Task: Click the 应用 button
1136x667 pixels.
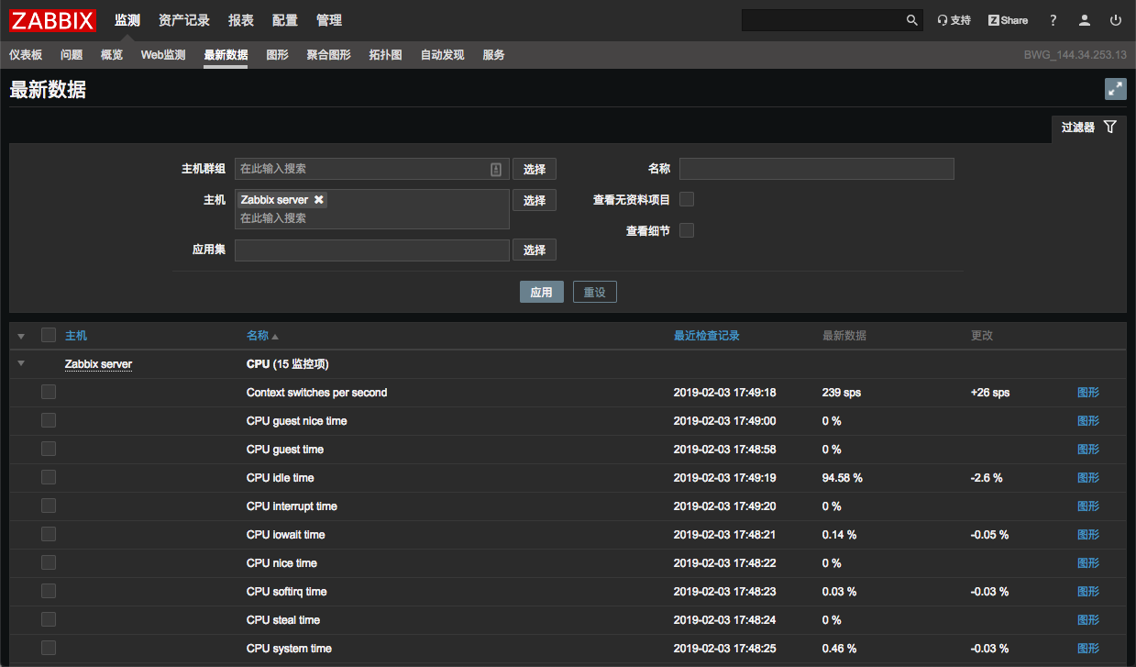Action: click(541, 293)
